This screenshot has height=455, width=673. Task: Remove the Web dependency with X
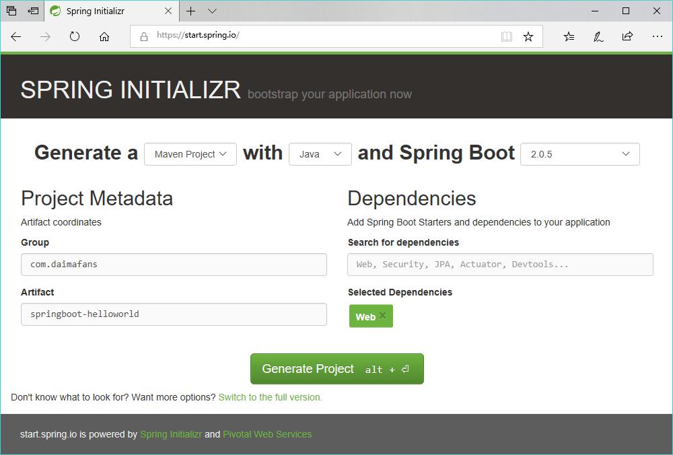[383, 316]
